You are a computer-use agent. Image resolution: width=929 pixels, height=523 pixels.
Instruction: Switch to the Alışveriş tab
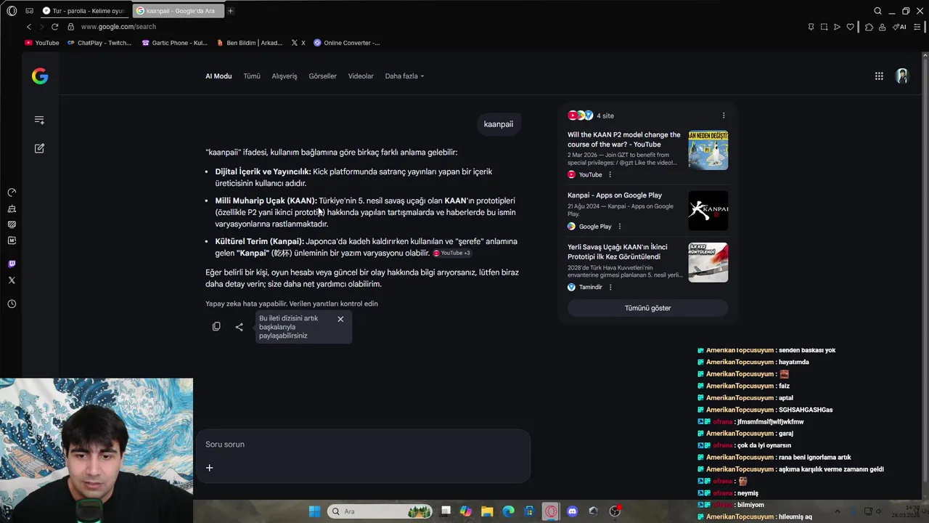pyautogui.click(x=285, y=76)
